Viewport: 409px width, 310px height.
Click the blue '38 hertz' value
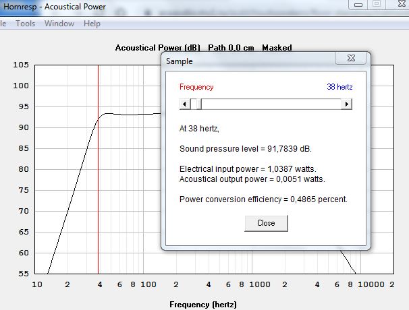tap(339, 87)
